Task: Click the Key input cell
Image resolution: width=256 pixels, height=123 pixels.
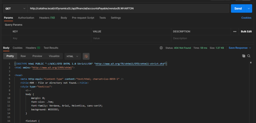Action: (x=51, y=38)
